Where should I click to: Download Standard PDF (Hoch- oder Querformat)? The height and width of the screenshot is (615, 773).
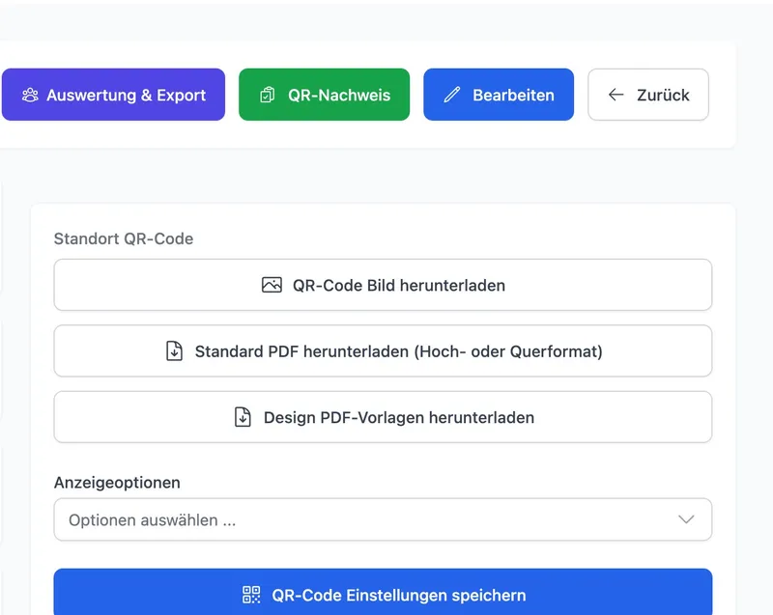[x=383, y=351]
